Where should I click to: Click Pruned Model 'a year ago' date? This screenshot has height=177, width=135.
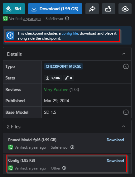[37, 147]
